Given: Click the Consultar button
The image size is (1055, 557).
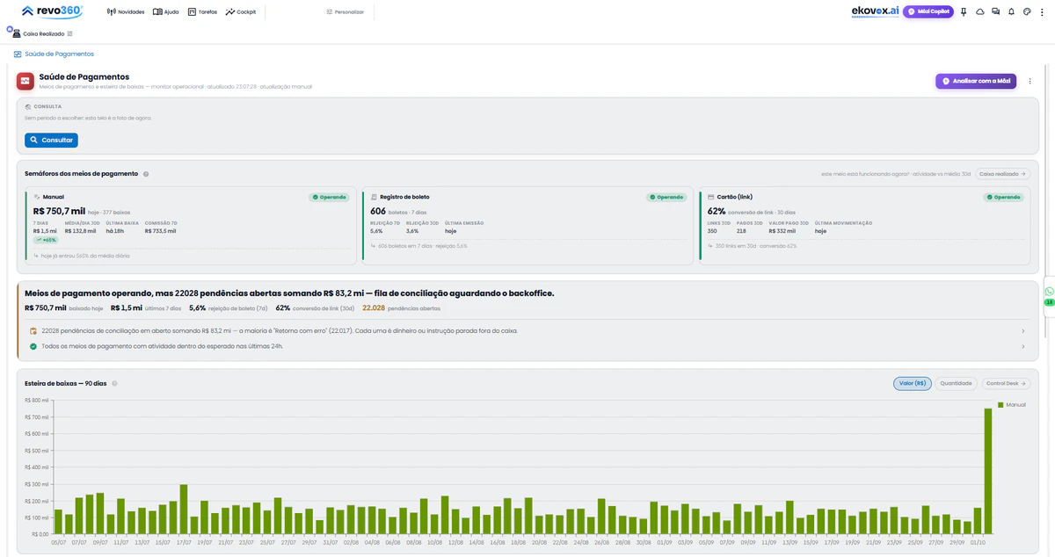Looking at the screenshot, I should tap(51, 140).
